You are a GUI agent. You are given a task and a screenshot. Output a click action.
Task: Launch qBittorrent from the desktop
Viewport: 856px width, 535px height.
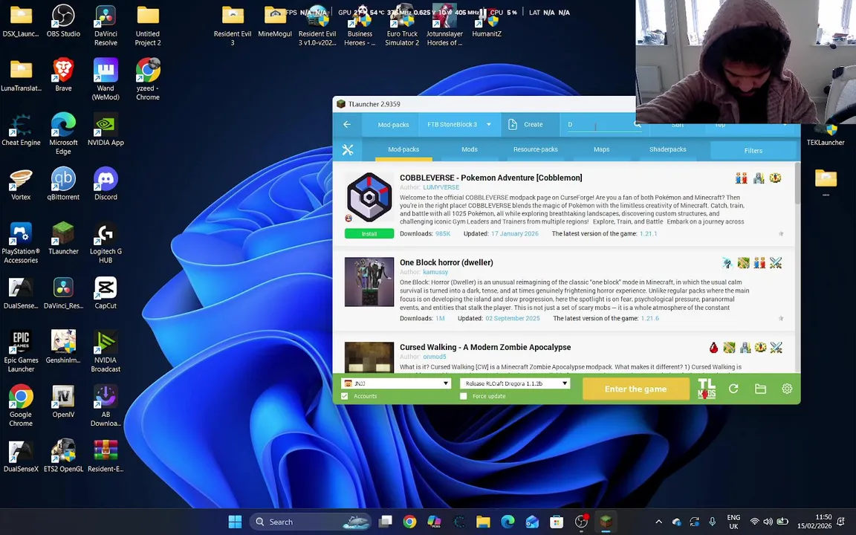click(x=63, y=184)
